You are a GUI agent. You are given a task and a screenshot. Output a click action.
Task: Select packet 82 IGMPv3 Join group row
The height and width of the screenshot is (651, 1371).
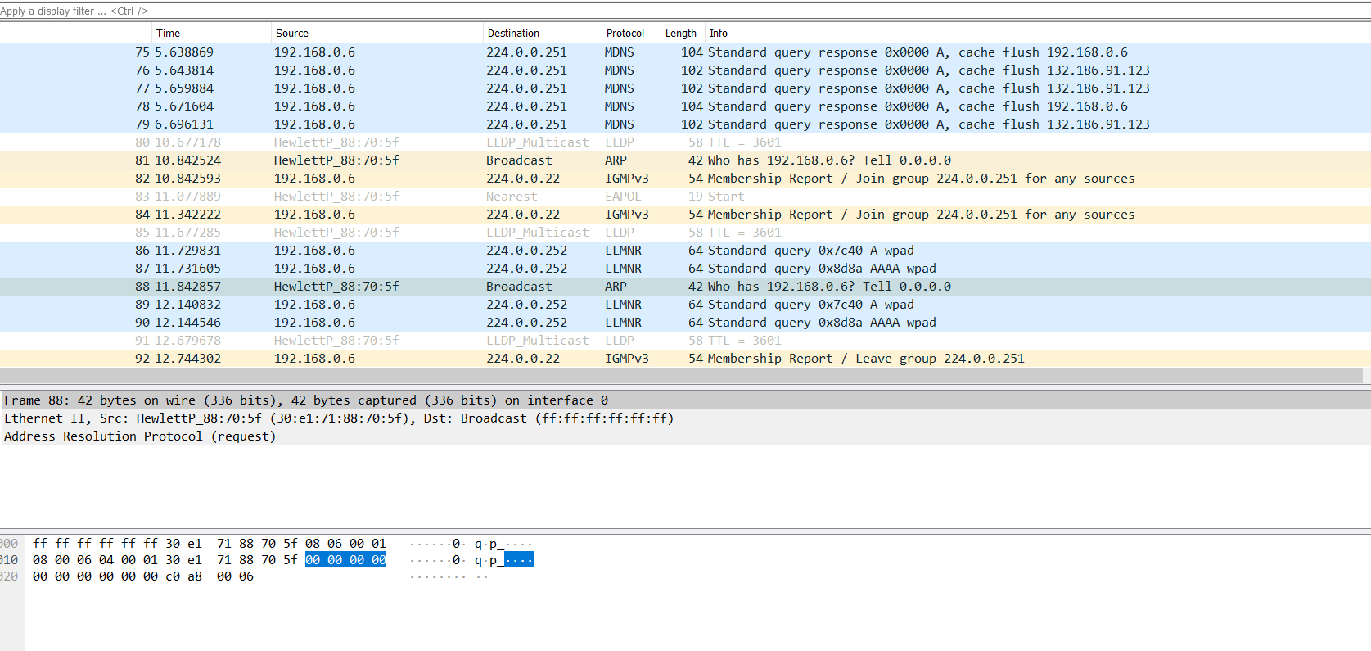tap(685, 179)
